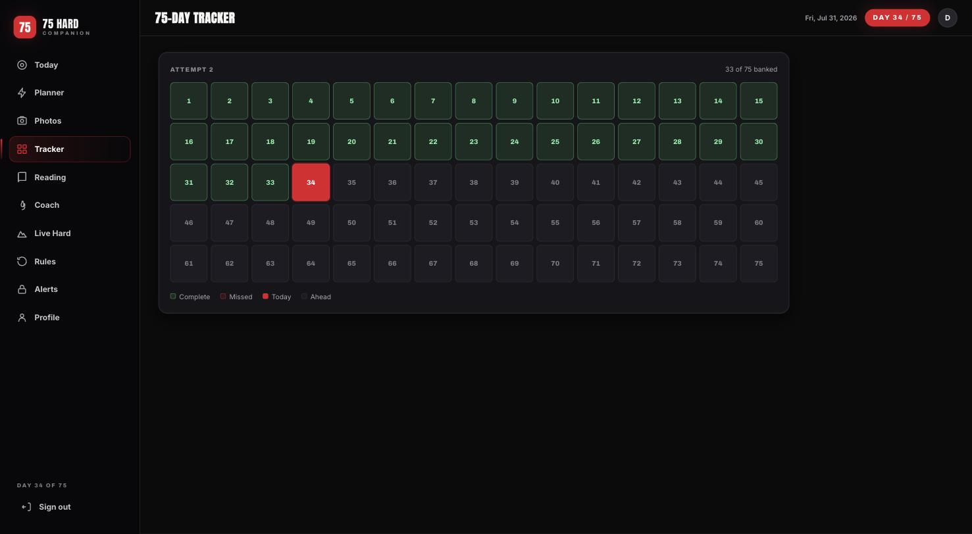
Task: Click the Photos camera icon
Action: (22, 121)
